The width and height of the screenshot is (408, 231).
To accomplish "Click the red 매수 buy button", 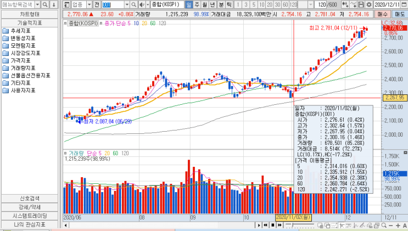I will (x=382, y=14).
